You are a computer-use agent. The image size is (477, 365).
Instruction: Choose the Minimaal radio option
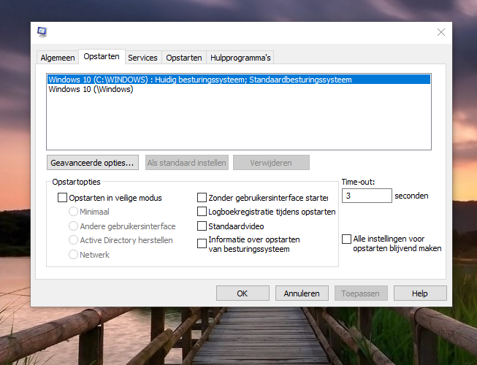click(73, 212)
